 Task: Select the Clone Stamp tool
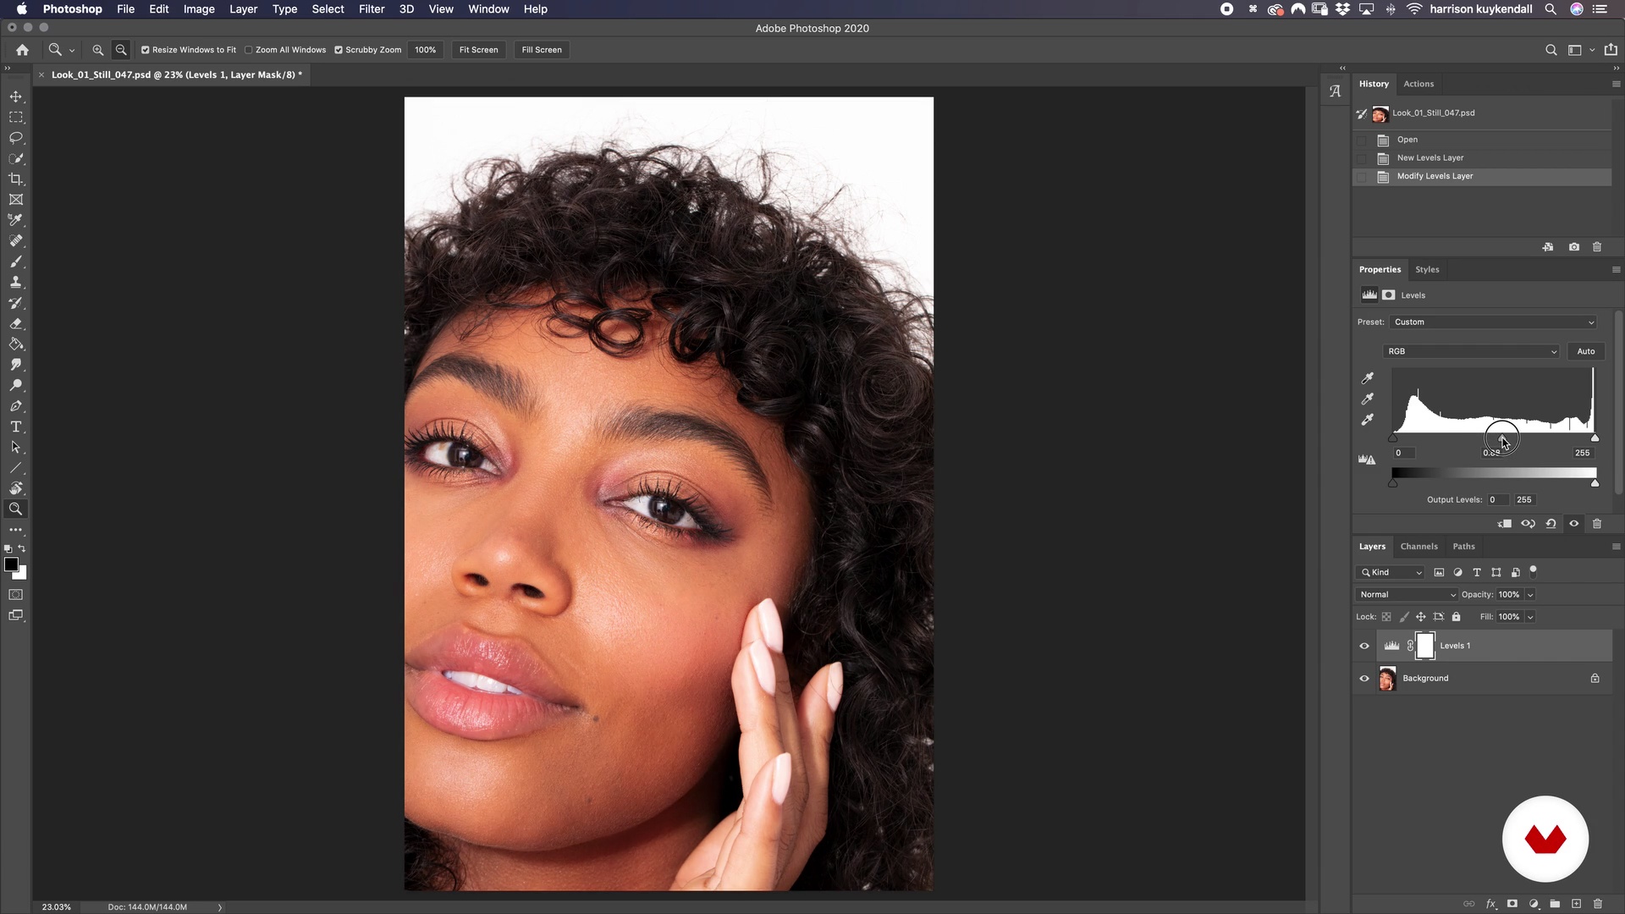(16, 283)
